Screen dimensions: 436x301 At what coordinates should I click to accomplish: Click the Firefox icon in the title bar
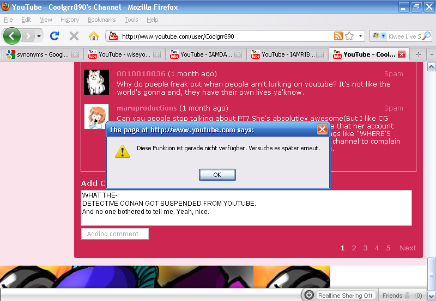point(5,7)
